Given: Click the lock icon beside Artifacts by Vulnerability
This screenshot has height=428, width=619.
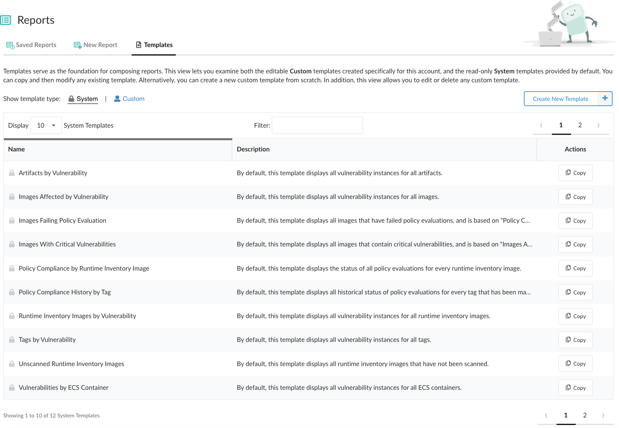Looking at the screenshot, I should click(x=12, y=173).
